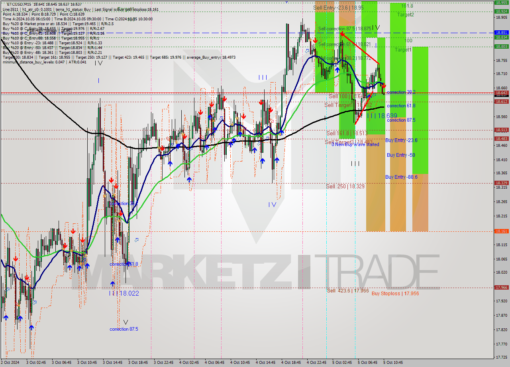
Task: Click the 18.065 price axis value
Action: [502, 259]
